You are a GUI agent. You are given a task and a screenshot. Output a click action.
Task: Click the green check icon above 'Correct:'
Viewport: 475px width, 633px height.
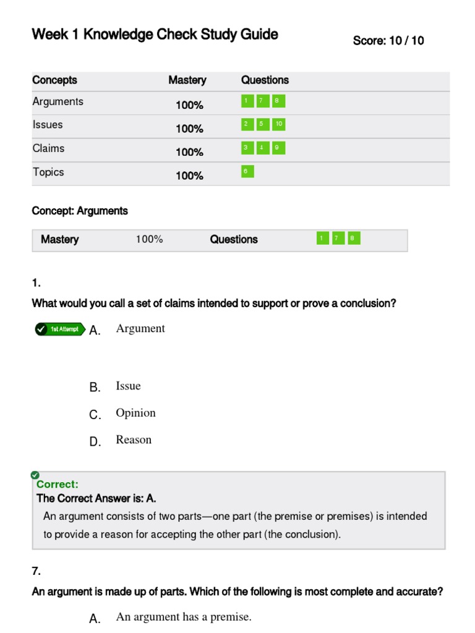click(35, 475)
